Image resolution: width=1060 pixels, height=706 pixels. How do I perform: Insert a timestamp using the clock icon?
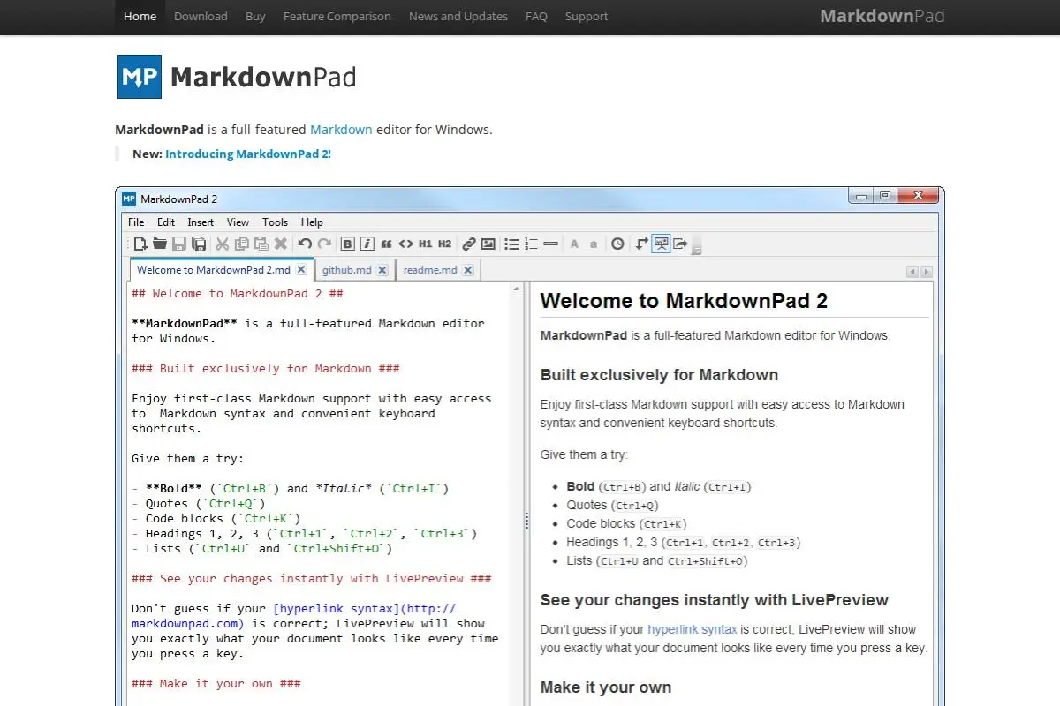(x=617, y=244)
